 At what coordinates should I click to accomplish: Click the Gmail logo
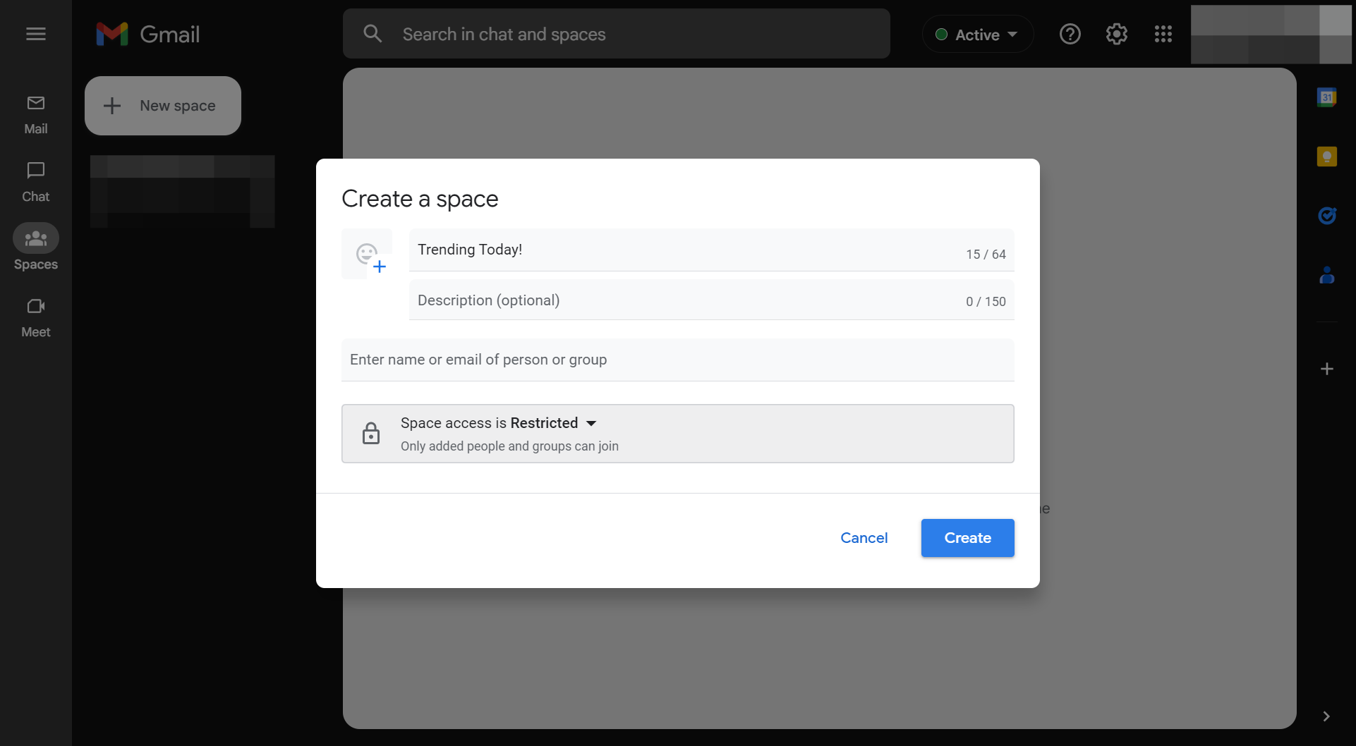(x=148, y=34)
